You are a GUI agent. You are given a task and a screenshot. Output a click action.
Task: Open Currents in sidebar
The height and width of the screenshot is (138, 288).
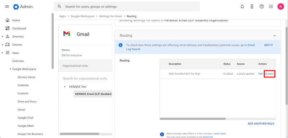(23, 93)
